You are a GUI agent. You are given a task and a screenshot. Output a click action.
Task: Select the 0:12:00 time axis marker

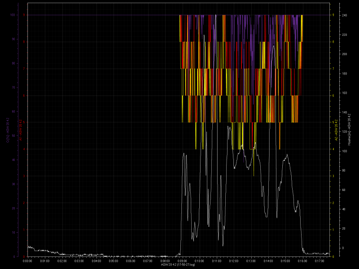click(234, 261)
